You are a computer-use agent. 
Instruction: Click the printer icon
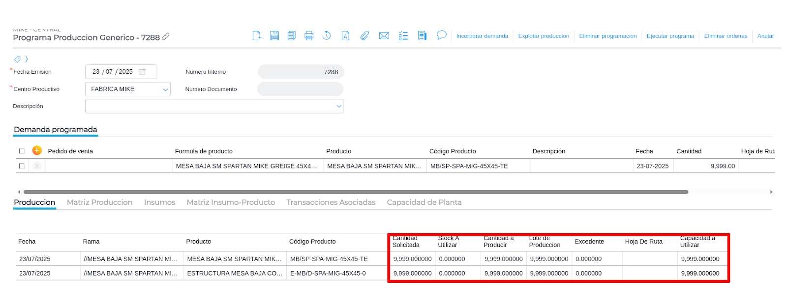click(309, 36)
